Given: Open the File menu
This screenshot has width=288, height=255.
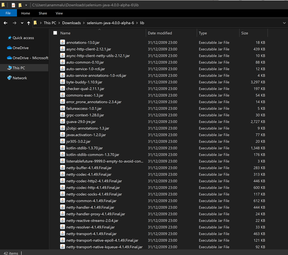Looking at the screenshot, I should coord(8,13).
